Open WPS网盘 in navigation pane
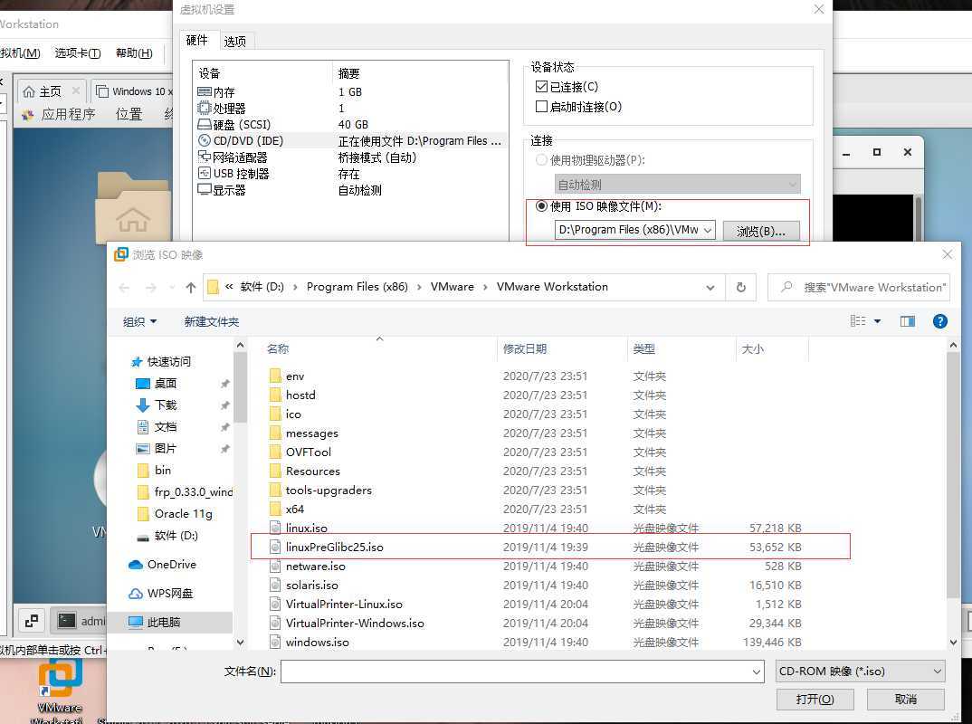The width and height of the screenshot is (972, 724). tap(161, 593)
